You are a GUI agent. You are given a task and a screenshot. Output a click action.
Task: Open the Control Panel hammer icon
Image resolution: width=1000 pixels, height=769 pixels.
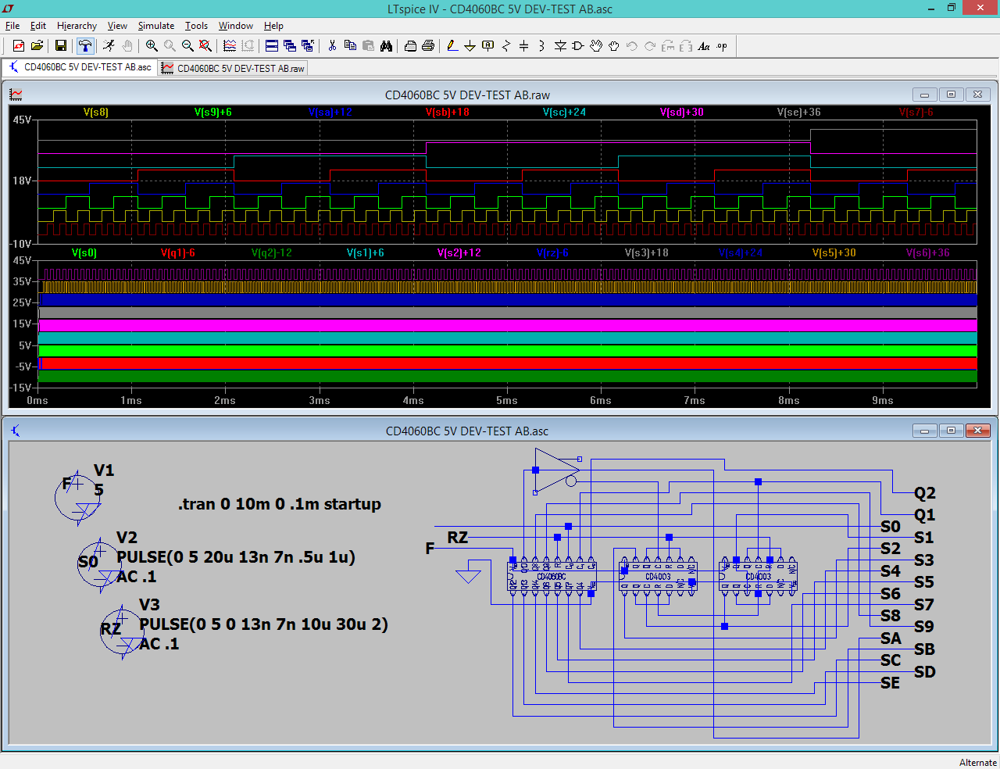85,46
